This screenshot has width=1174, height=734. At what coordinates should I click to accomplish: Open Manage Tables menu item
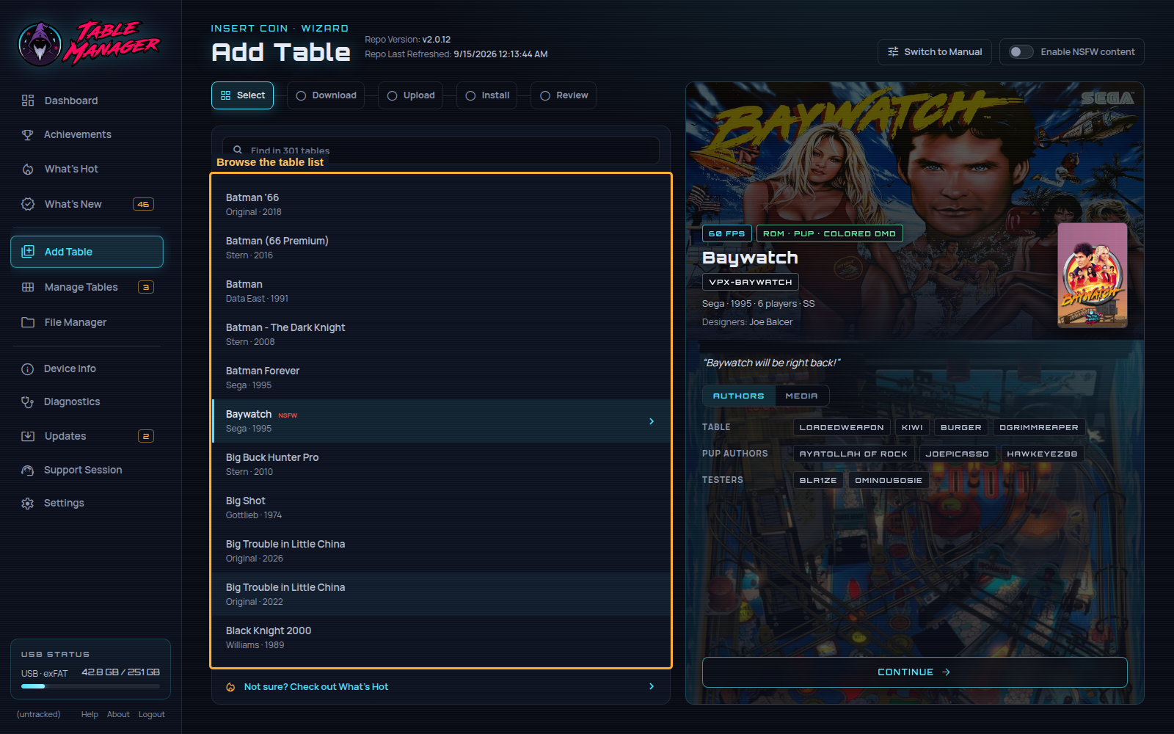(x=87, y=287)
